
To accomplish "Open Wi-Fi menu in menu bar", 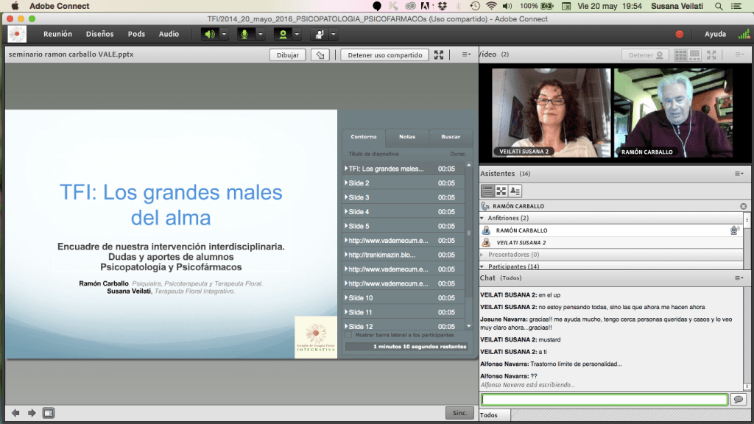I will 491,6.
